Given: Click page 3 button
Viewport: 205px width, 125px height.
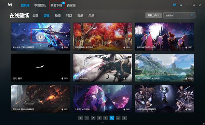Looking at the screenshot, I should coord(99,118).
